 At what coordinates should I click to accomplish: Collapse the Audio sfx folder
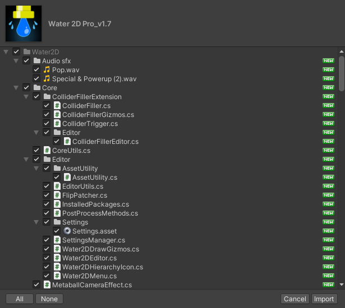tap(16, 61)
